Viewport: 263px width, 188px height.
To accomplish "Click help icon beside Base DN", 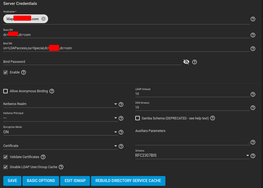I will [253, 35].
